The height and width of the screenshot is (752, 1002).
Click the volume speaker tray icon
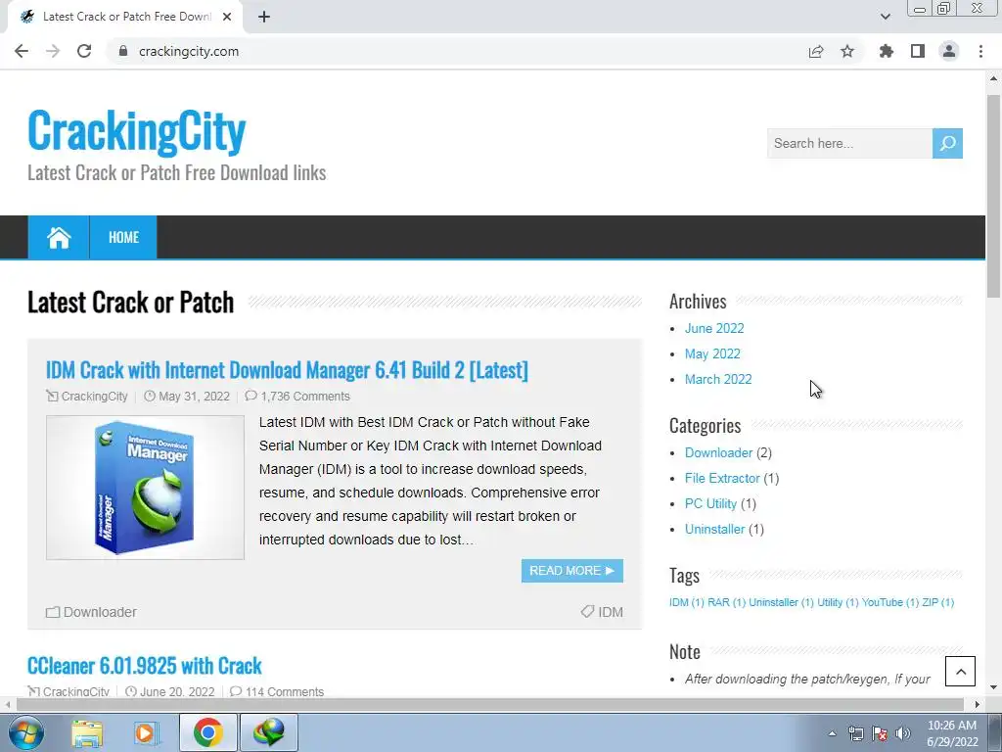point(903,733)
